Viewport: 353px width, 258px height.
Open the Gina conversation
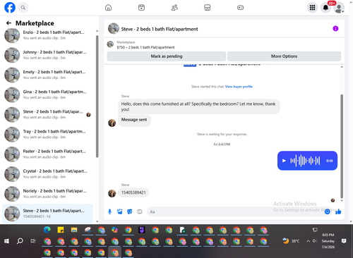[x=48, y=94]
